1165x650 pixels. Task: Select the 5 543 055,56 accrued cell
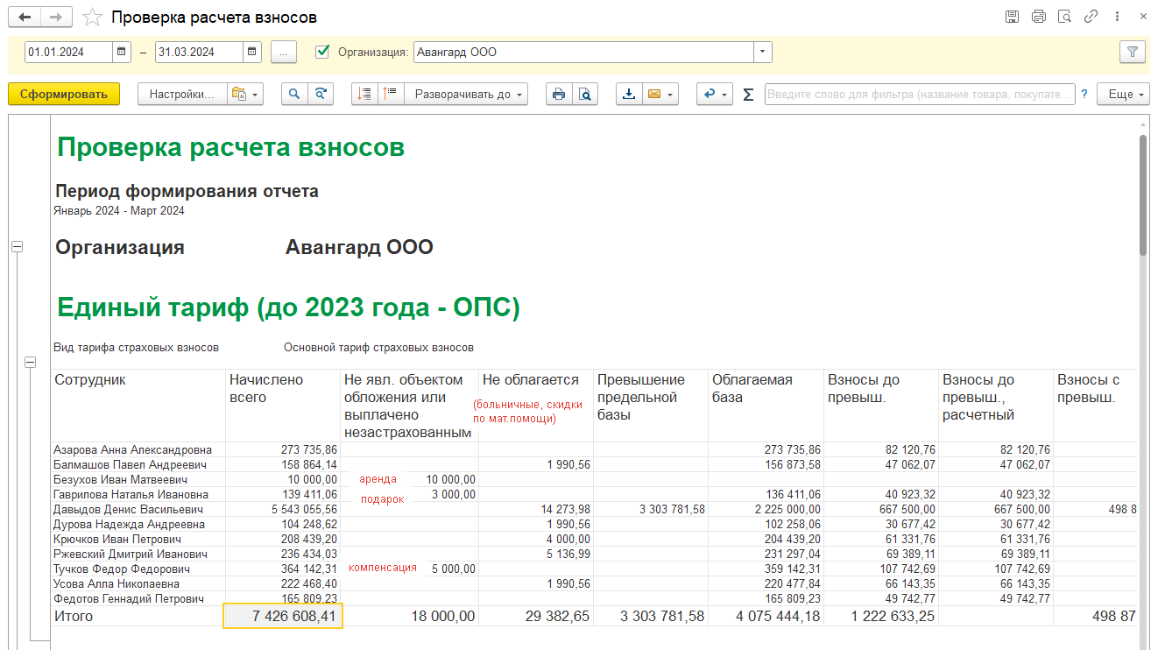(283, 509)
